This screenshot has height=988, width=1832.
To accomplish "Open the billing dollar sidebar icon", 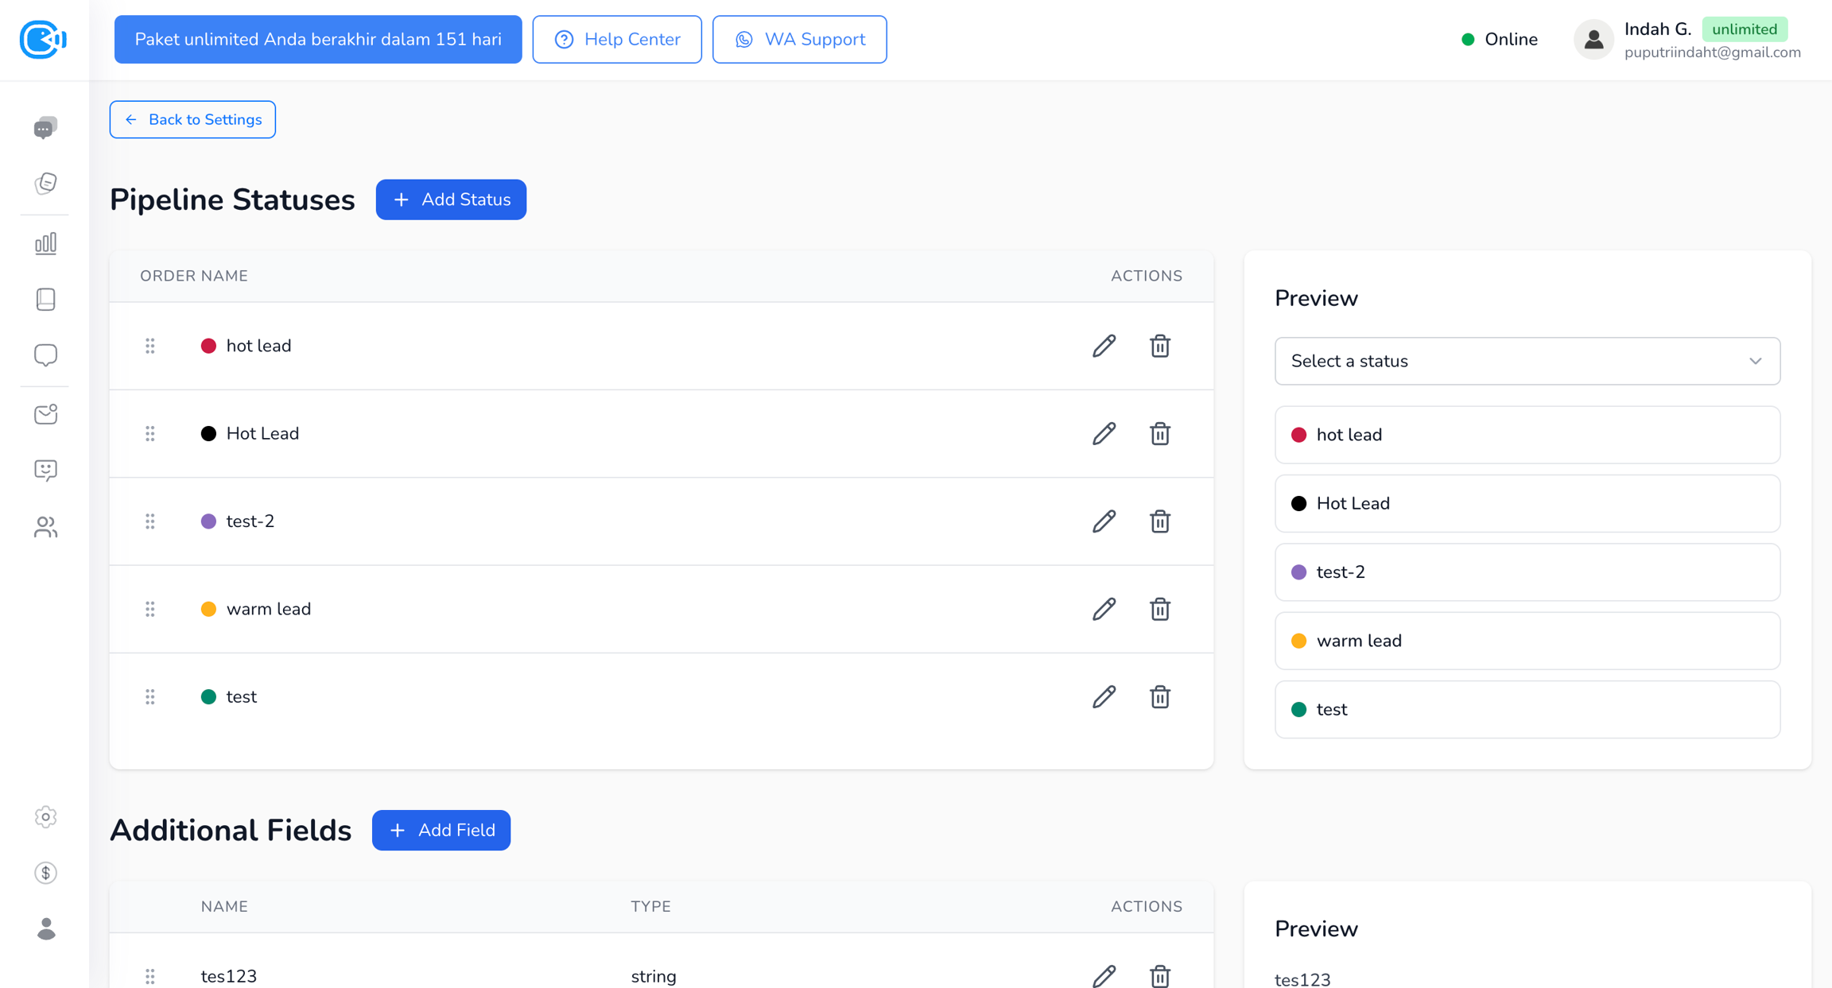I will tap(45, 873).
